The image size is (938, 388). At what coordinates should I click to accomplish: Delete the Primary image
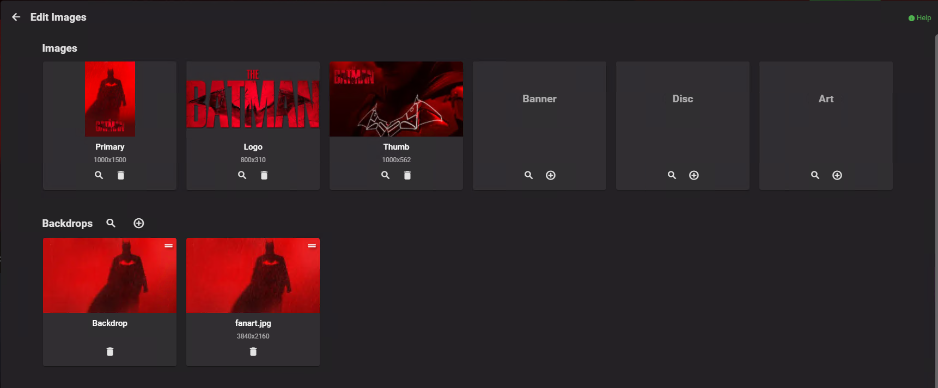(121, 175)
